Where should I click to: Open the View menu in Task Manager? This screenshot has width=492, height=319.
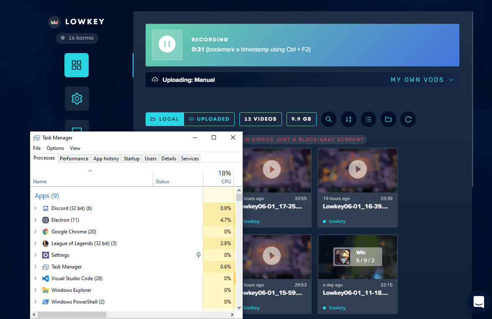point(75,148)
